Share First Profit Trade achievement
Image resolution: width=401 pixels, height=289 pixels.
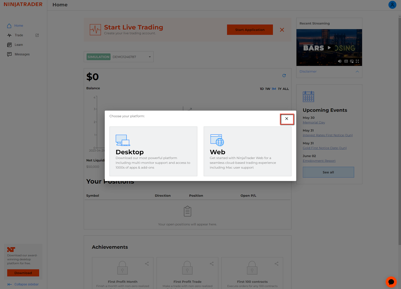pyautogui.click(x=212, y=264)
